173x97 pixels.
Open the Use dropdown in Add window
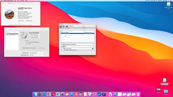[79, 48]
